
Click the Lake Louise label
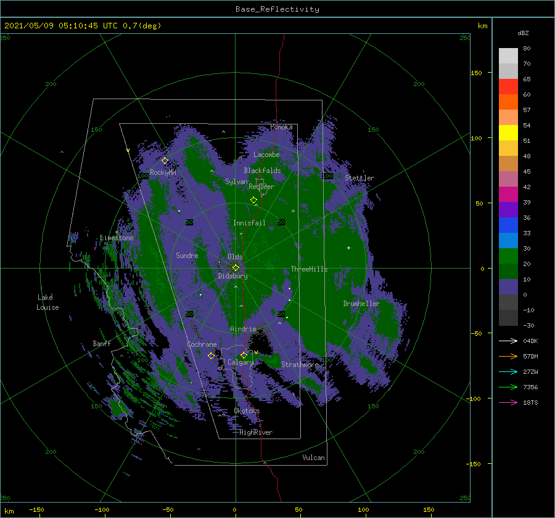tap(47, 302)
